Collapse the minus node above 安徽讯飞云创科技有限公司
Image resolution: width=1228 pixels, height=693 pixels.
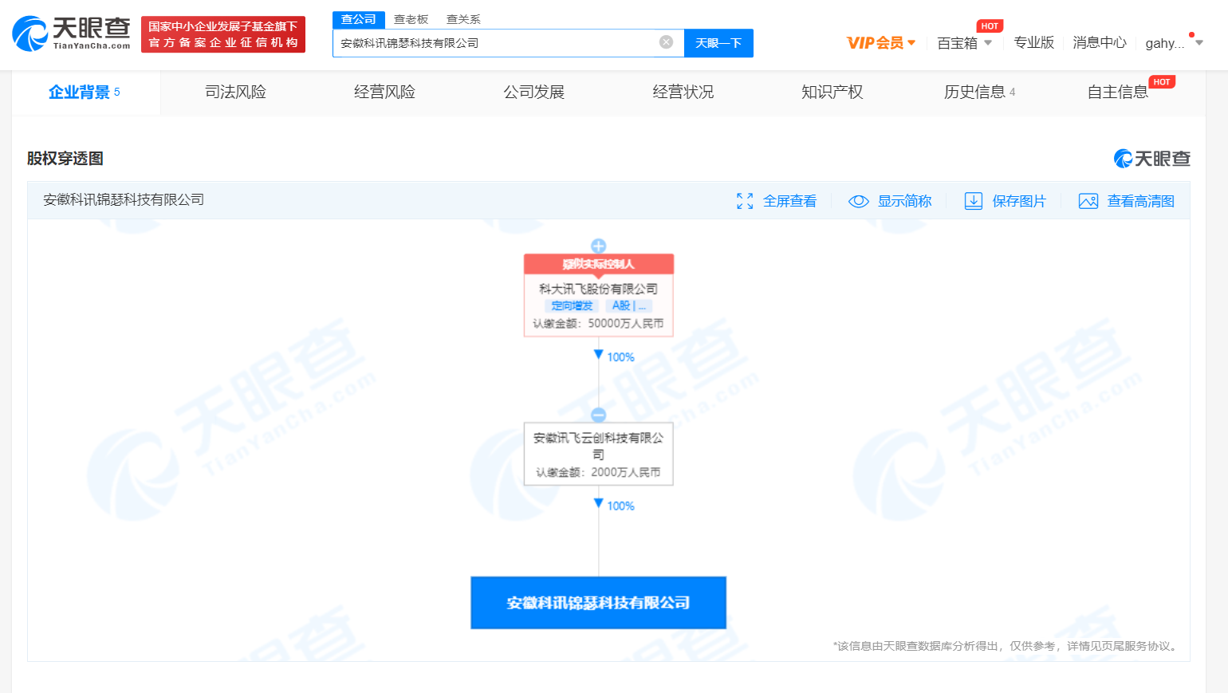[598, 415]
